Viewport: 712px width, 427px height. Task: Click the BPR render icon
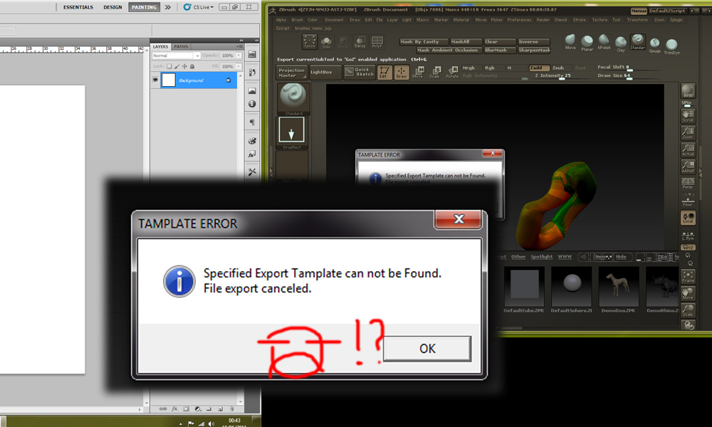point(688,91)
